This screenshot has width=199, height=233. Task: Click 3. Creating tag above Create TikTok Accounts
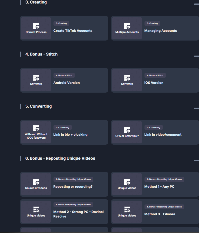tap(61, 23)
